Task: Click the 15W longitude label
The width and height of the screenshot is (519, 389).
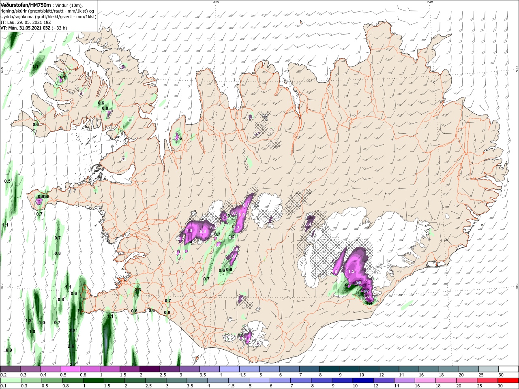Action: (429, 2)
